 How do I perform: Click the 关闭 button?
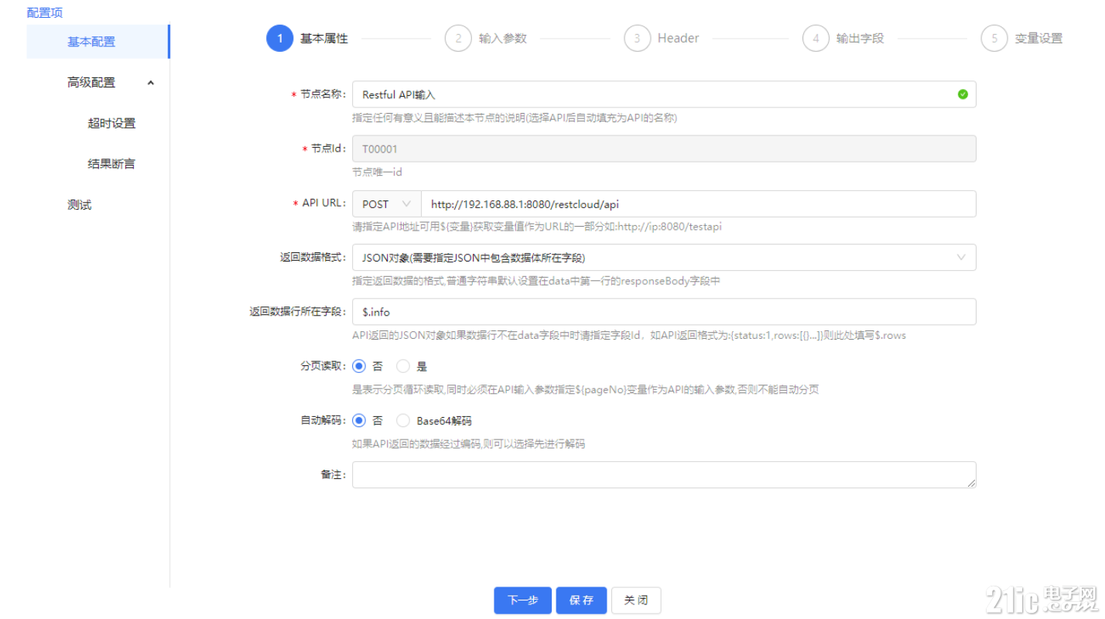pos(636,600)
